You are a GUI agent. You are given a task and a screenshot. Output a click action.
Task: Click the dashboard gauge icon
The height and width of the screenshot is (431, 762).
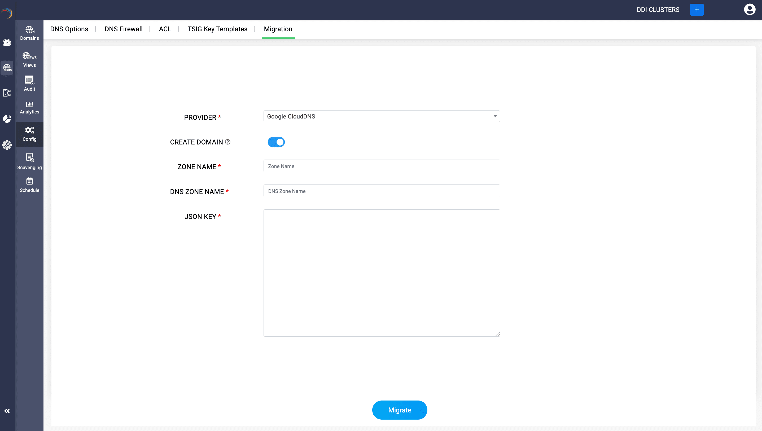(7, 43)
